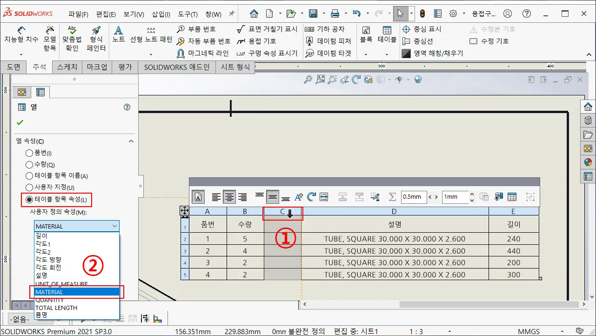Image resolution: width=596 pixels, height=336 pixels.
Task: Insert Center Mark (중심 표시)
Action: pyautogui.click(x=422, y=29)
